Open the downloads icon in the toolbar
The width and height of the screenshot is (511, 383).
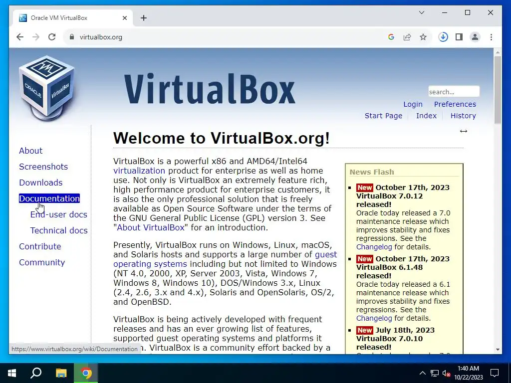tap(443, 37)
